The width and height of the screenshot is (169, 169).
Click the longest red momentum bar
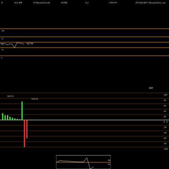tap(24, 134)
